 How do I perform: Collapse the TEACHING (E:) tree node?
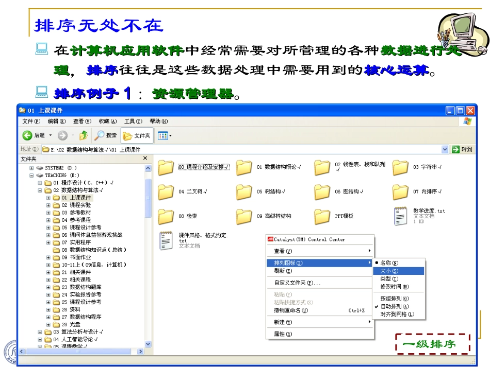click(x=31, y=175)
